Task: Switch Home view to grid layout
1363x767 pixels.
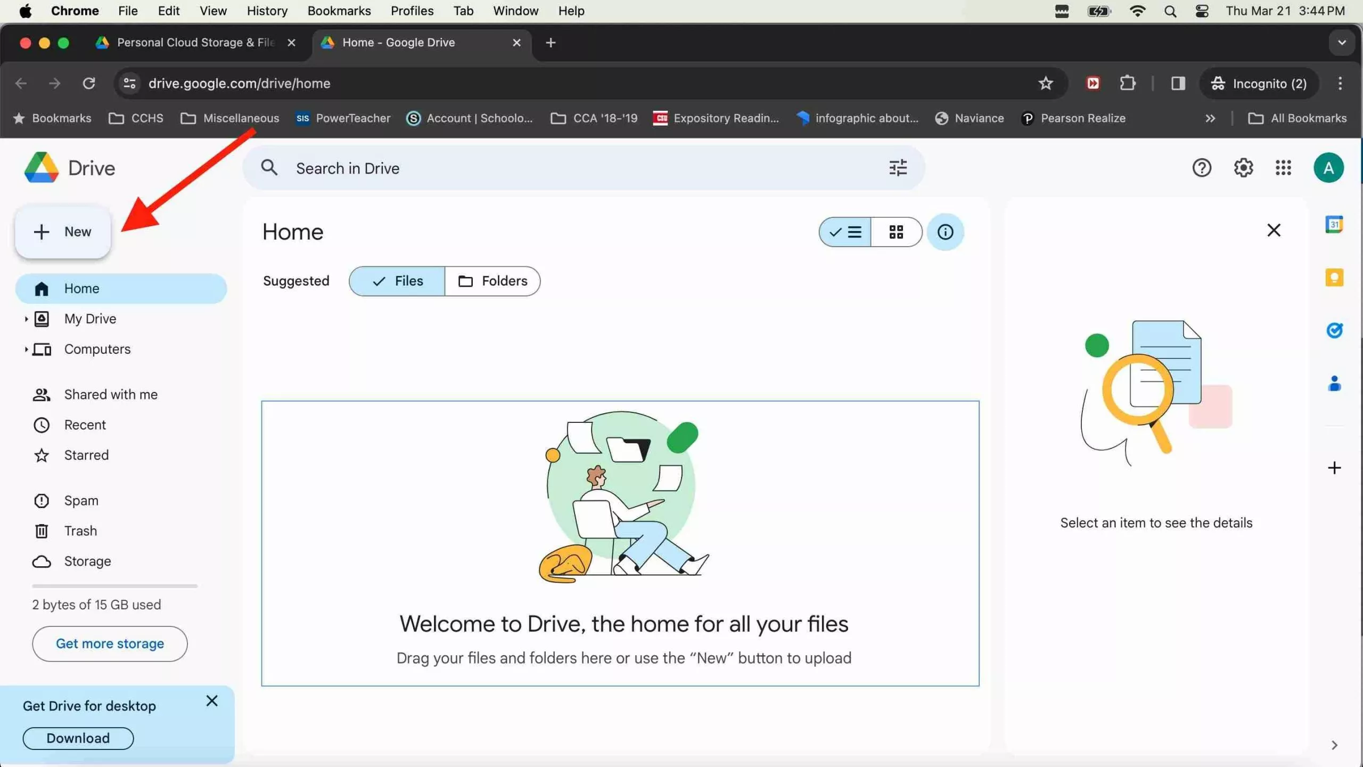Action: pos(897,232)
